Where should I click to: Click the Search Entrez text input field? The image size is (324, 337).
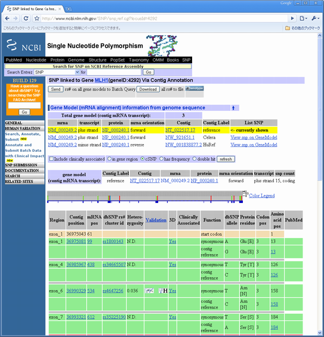tap(114, 72)
